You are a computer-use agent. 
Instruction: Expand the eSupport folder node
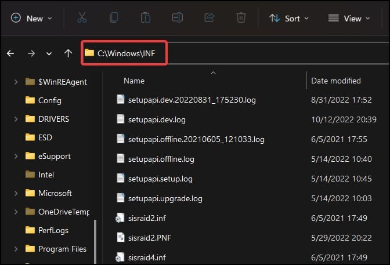(x=16, y=156)
